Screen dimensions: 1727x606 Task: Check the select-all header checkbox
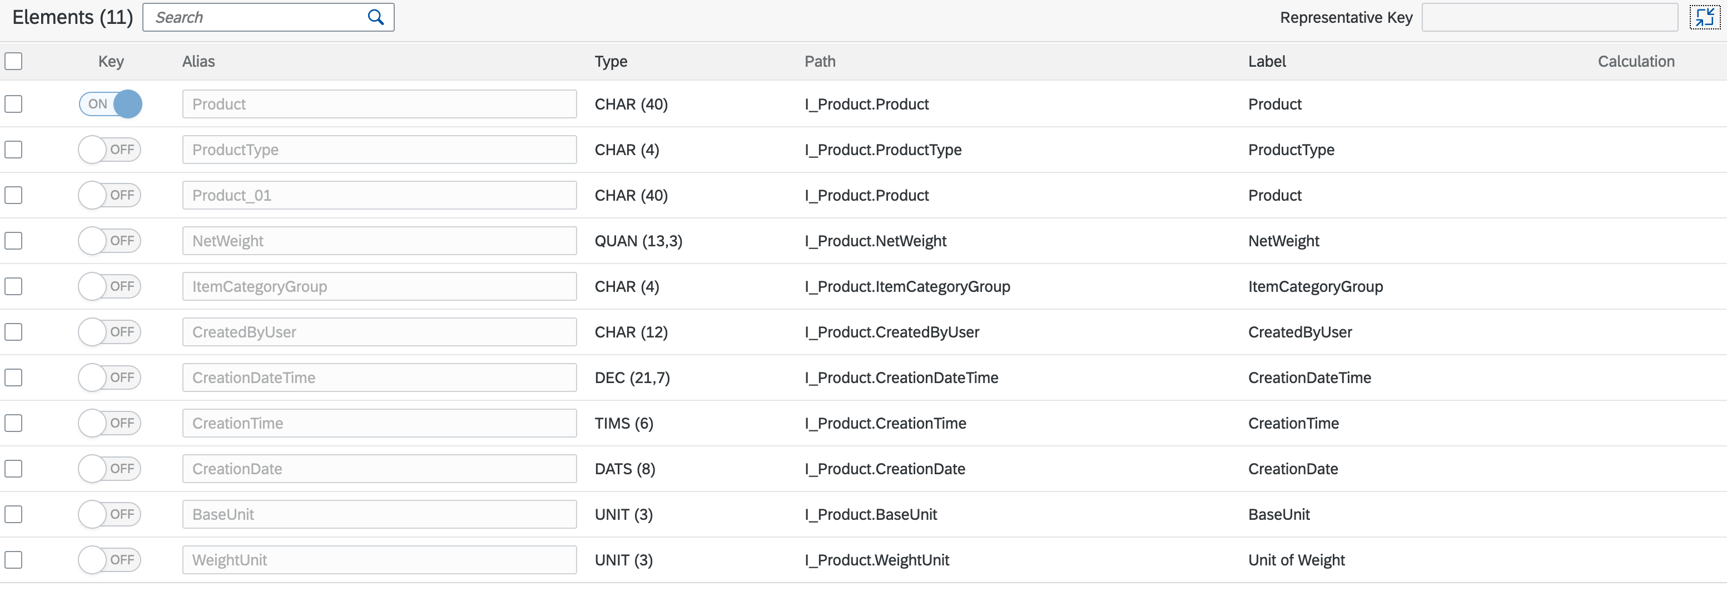13,61
